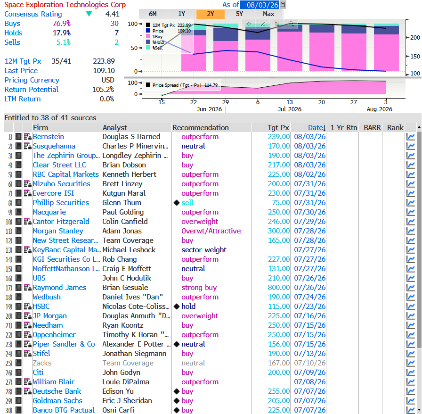Switch chart range to Max tab
The width and height of the screenshot is (422, 414).
click(268, 14)
